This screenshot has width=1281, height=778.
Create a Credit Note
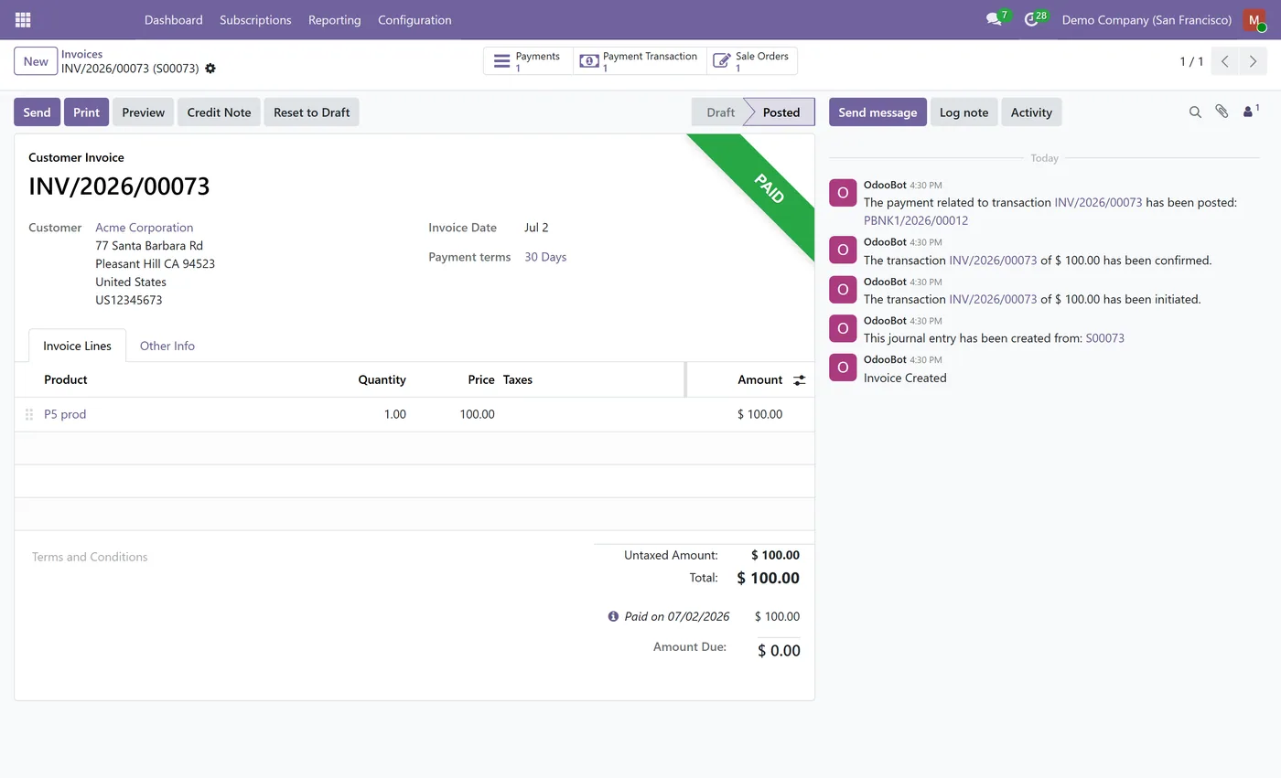click(219, 112)
